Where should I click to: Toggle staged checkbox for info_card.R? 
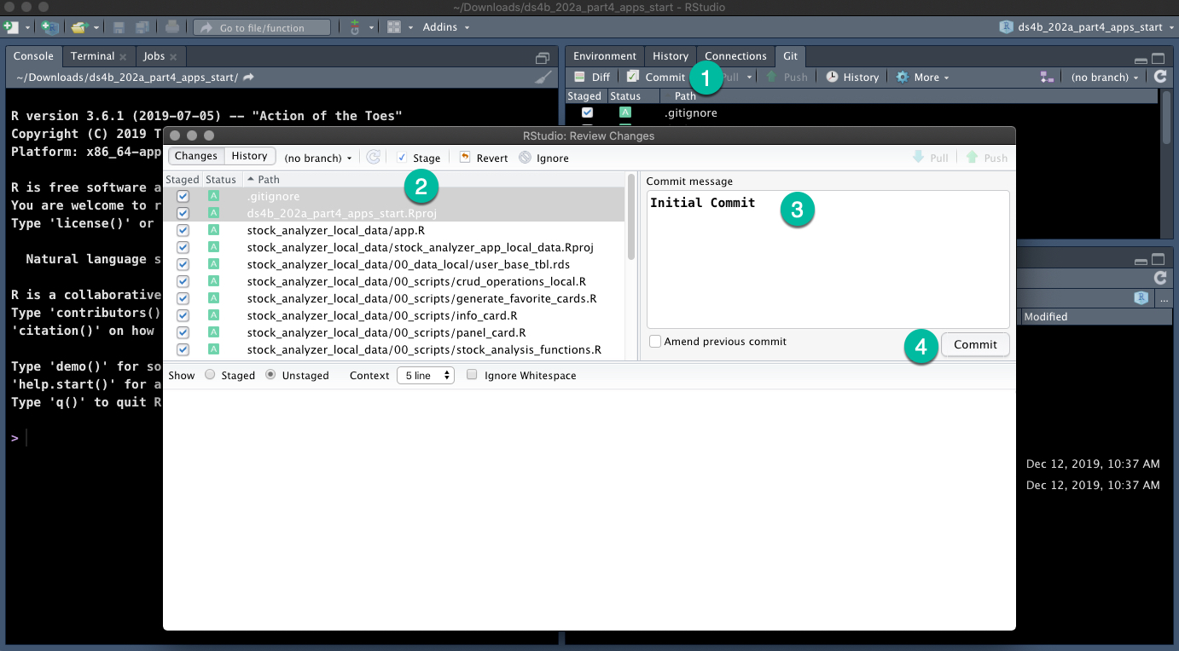click(x=183, y=316)
